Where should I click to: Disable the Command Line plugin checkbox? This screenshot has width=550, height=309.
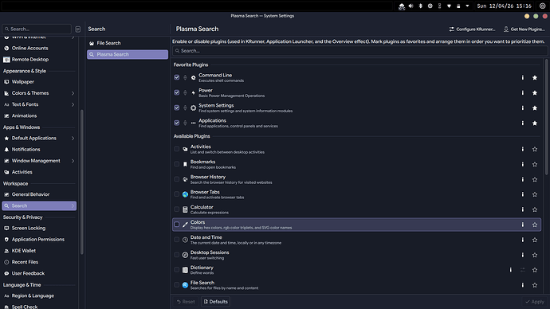tap(176, 77)
